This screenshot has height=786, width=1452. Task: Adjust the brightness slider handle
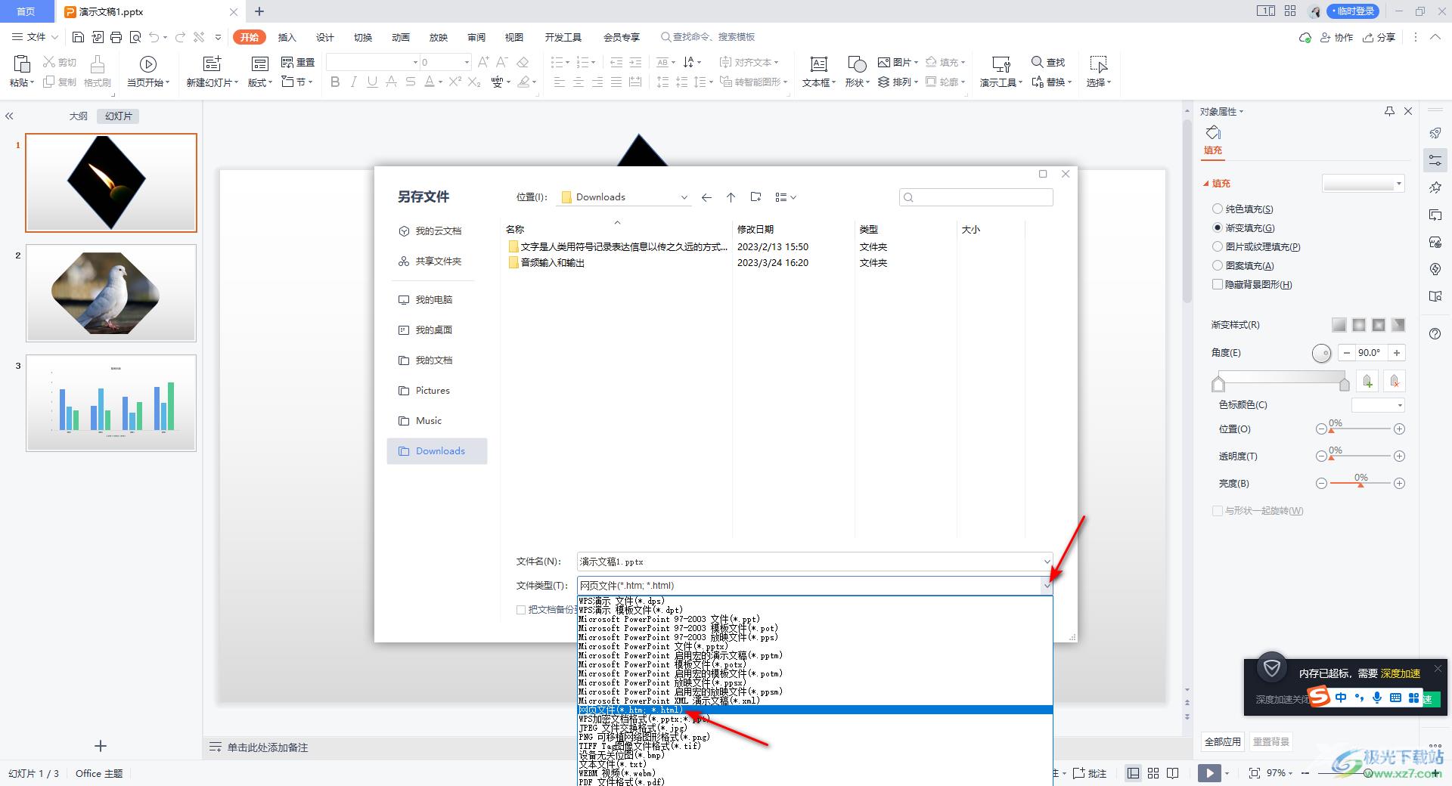pos(1360,484)
